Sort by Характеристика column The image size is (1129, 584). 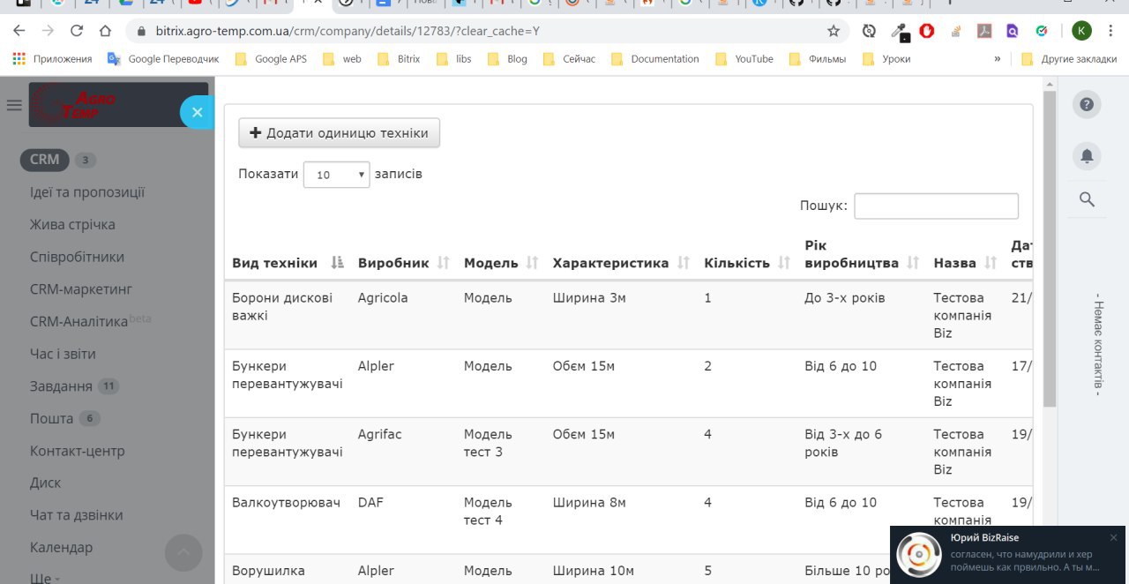[622, 263]
